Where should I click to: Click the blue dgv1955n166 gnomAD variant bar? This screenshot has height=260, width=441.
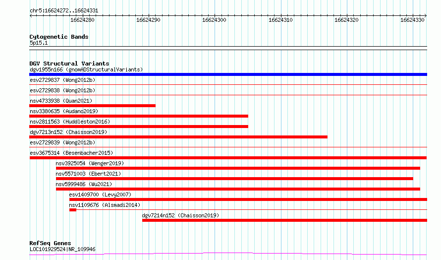[x=228, y=74]
